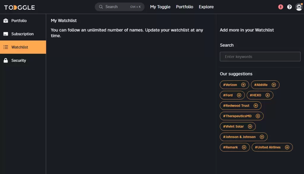Add Redwood Trust using its plus icon
The width and height of the screenshot is (304, 174).
pos(256,106)
